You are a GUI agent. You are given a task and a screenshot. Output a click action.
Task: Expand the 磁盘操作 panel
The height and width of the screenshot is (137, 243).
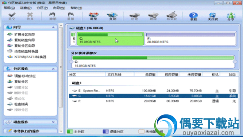click(x=53, y=122)
